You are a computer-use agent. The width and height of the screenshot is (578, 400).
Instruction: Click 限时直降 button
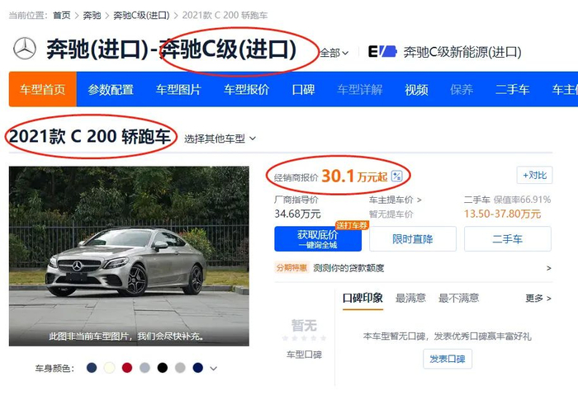pyautogui.click(x=413, y=239)
